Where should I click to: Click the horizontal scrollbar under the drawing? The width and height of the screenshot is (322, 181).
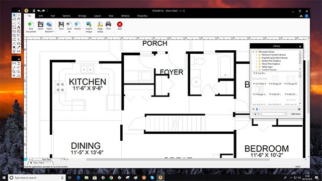coord(178,159)
